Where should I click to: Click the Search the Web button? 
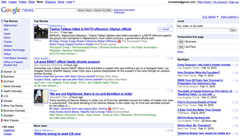[103, 10]
